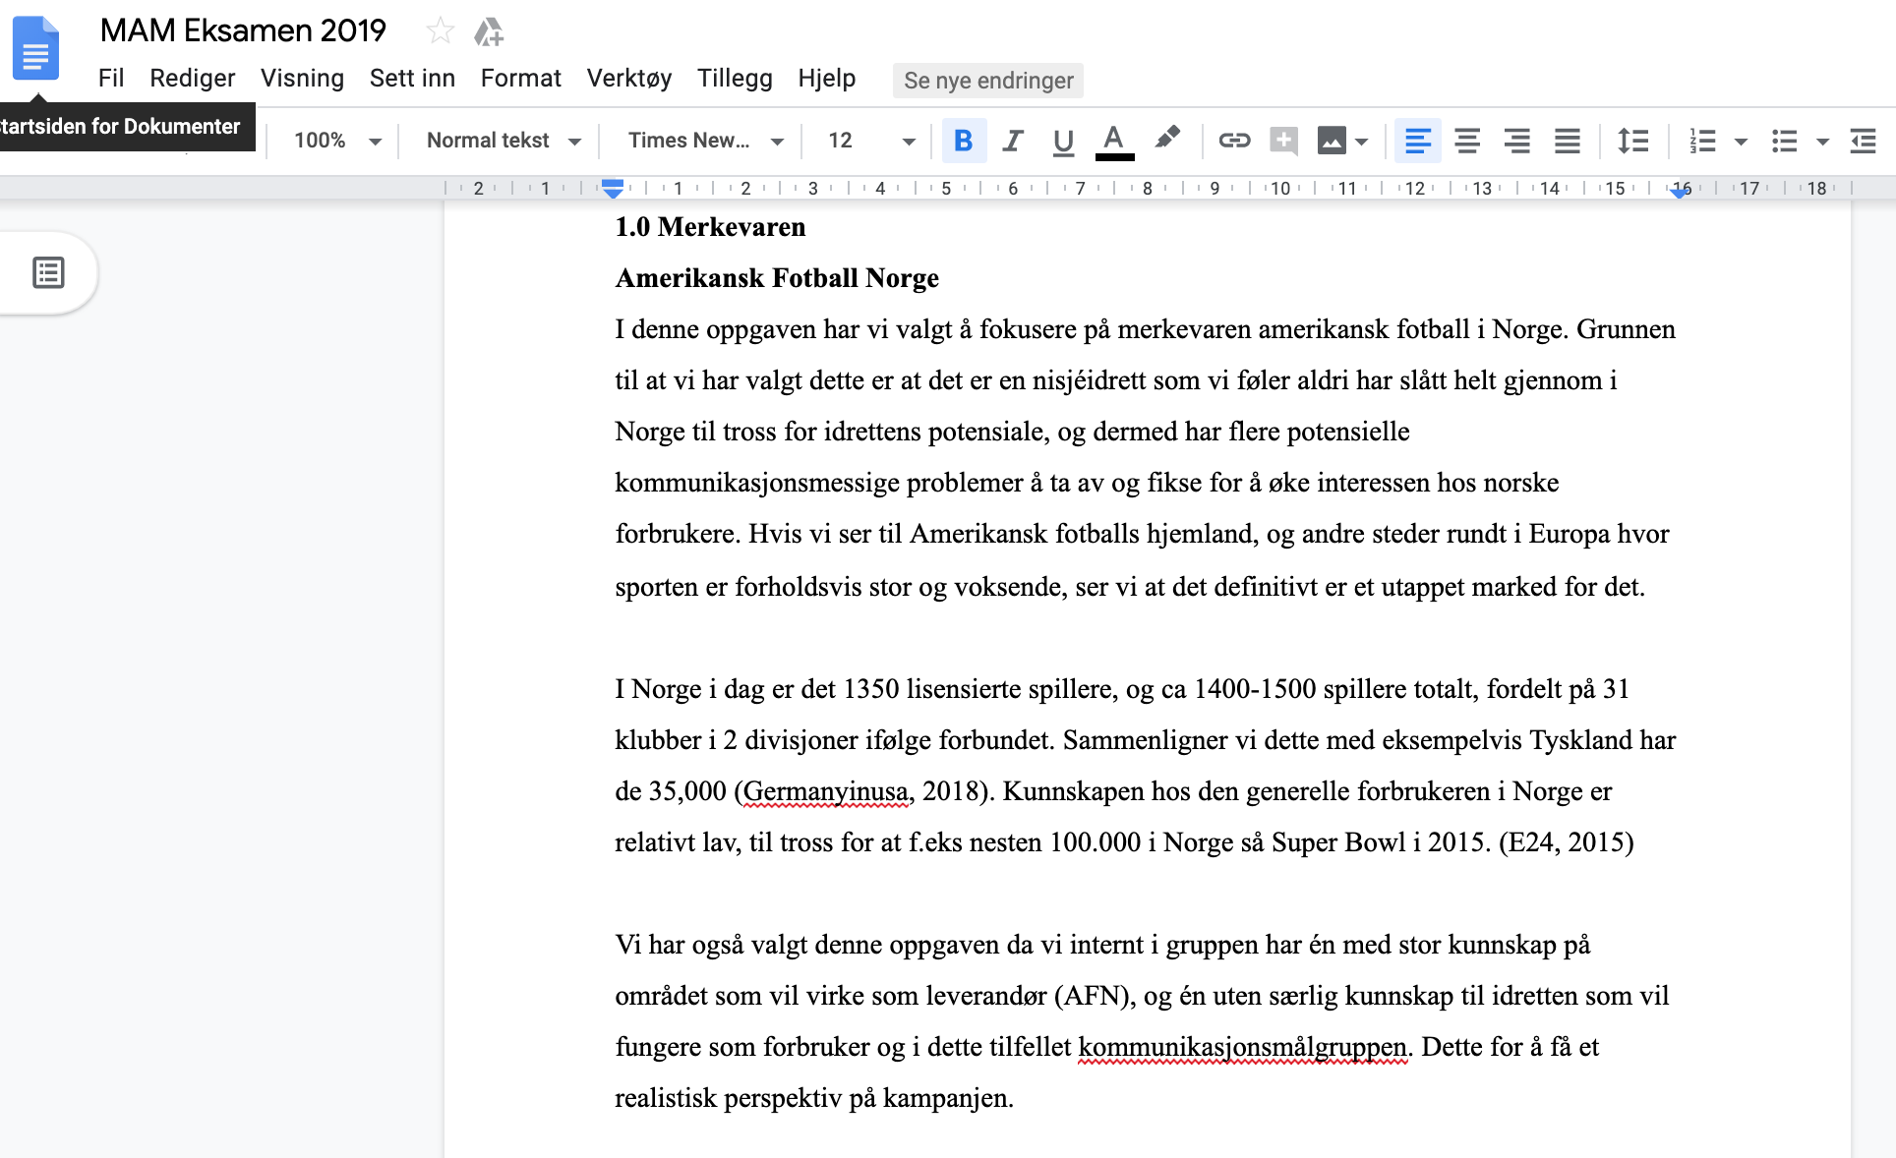Open the Hjelp menu

tap(826, 79)
